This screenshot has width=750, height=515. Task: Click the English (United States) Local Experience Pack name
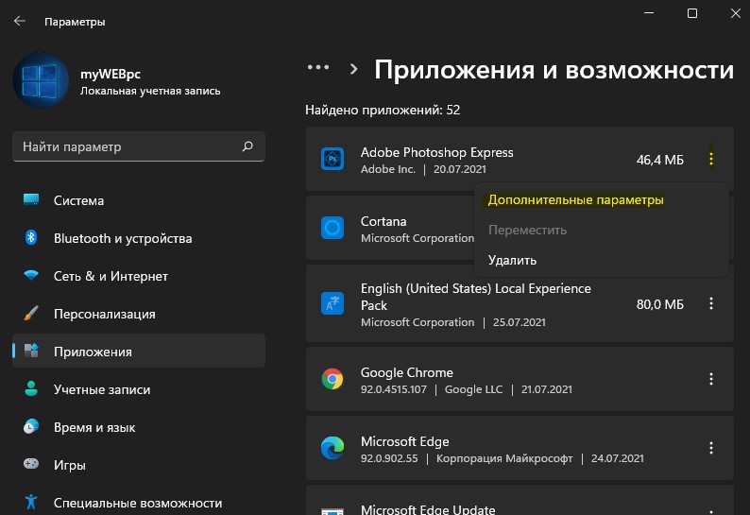[x=476, y=297]
